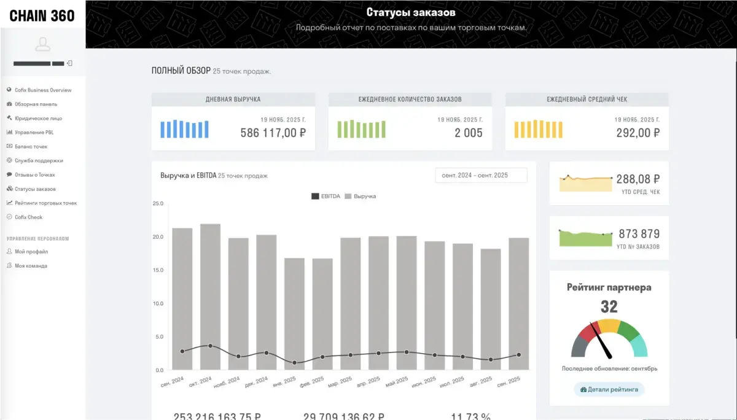Click the янв. 2025 revenue bar
Viewport: 737px width, 420px height.
[x=294, y=314]
